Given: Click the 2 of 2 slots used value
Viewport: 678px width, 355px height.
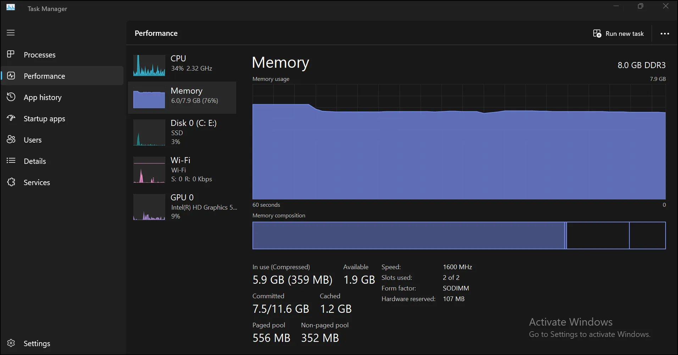Looking at the screenshot, I should tap(451, 278).
